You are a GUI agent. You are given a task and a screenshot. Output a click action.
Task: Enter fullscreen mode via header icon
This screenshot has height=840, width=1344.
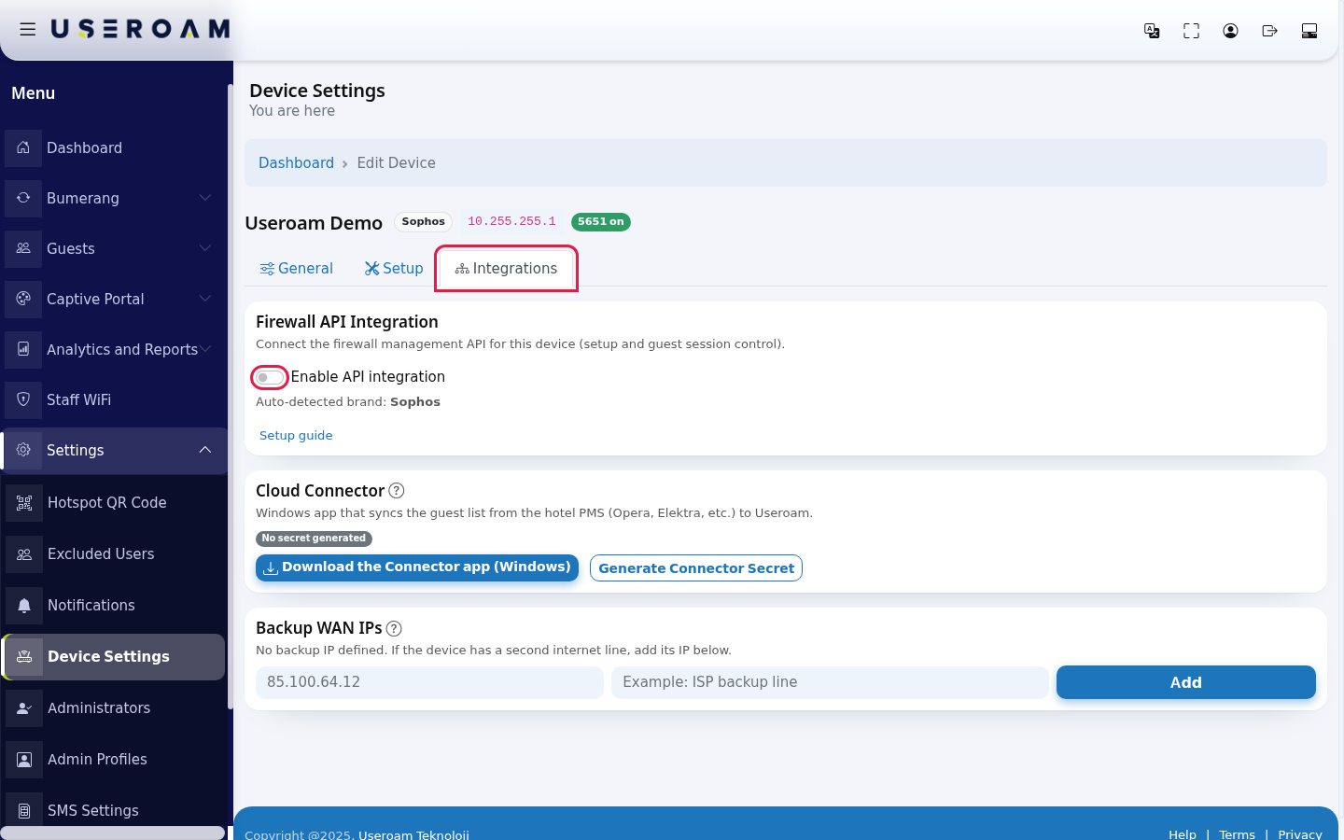[1192, 31]
